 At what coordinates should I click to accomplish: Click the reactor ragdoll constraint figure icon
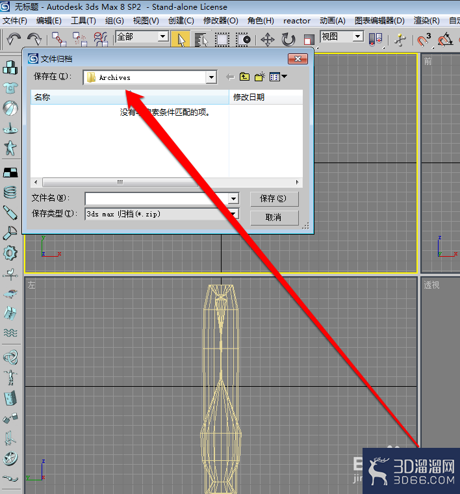[10, 378]
